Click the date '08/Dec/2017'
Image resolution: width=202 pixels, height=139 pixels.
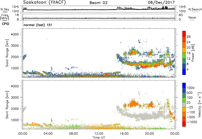point(161,2)
